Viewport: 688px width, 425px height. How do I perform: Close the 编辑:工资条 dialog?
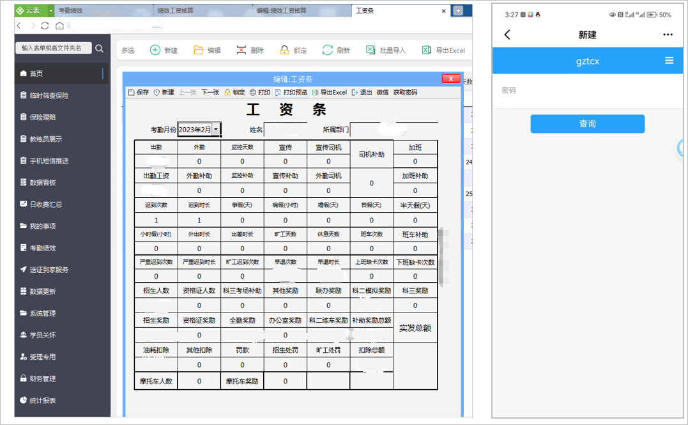[450, 79]
